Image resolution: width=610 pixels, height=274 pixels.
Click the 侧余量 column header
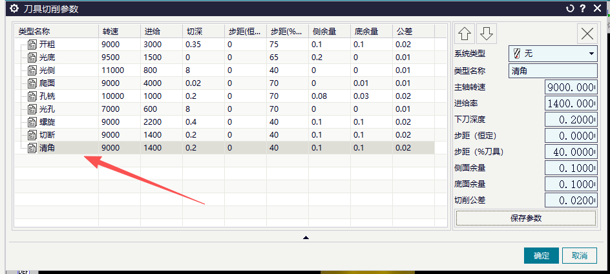pos(330,31)
